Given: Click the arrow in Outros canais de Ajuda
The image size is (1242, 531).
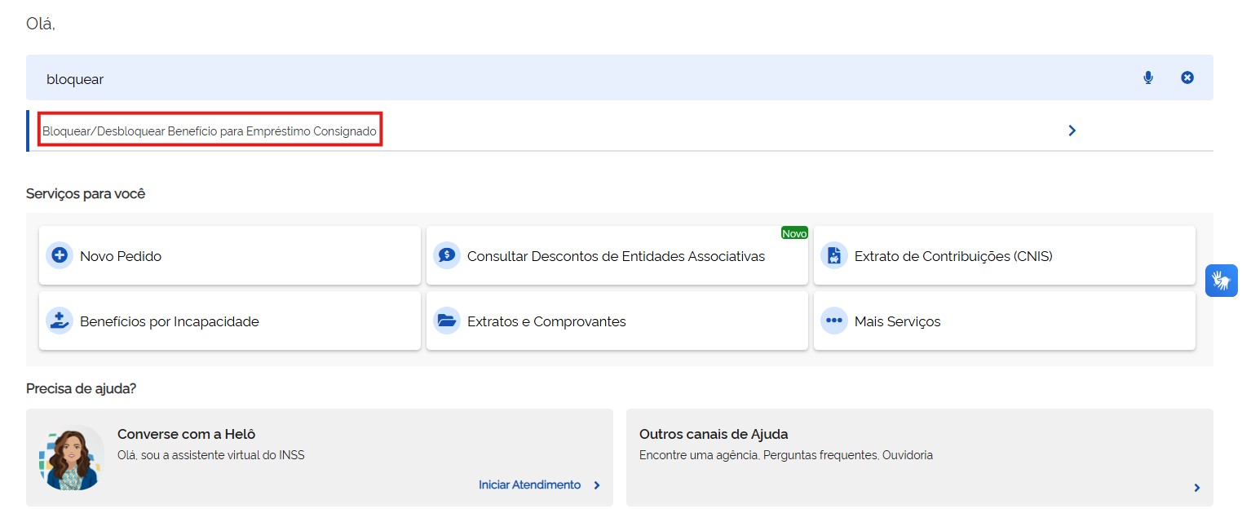Looking at the screenshot, I should [x=1196, y=488].
